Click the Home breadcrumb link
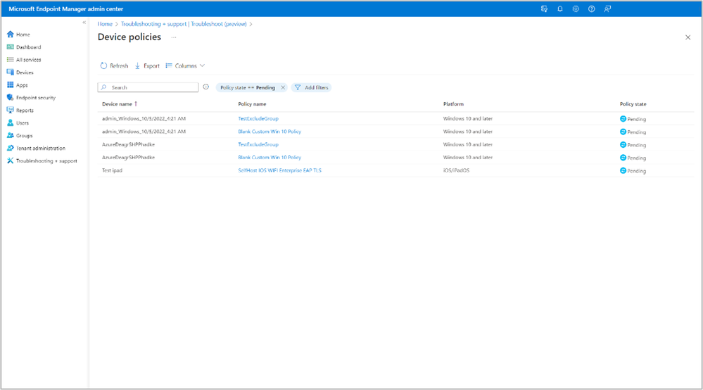703x390 pixels. click(105, 24)
